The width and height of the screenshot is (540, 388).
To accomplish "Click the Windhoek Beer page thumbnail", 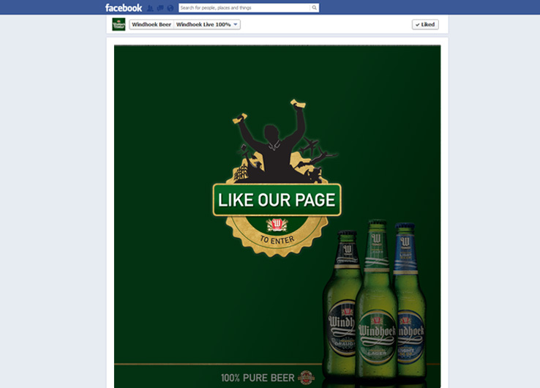I will [119, 24].
